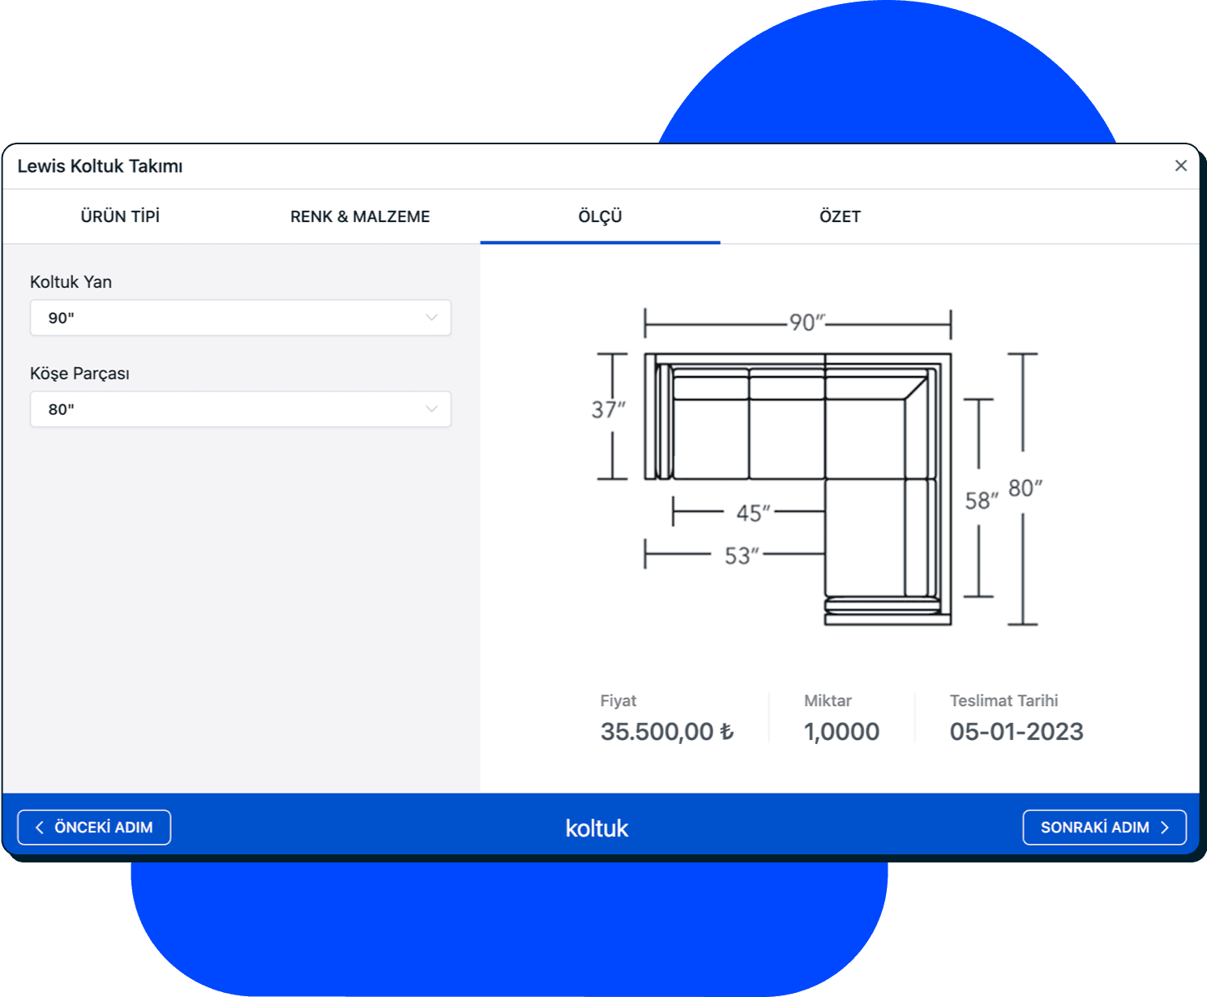
Task: Open the Koltuk Yan size dropdown
Action: 240,318
